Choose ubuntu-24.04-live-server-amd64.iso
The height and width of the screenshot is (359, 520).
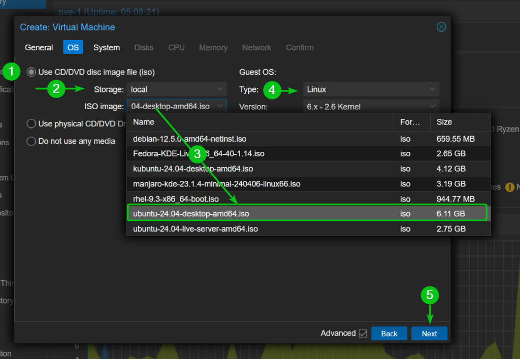[x=308, y=229]
